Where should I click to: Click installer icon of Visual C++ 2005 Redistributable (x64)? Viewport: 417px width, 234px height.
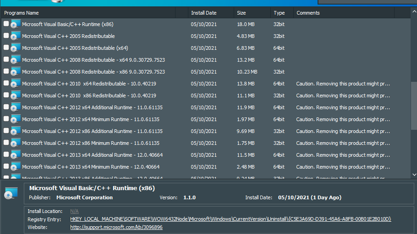pos(16,48)
